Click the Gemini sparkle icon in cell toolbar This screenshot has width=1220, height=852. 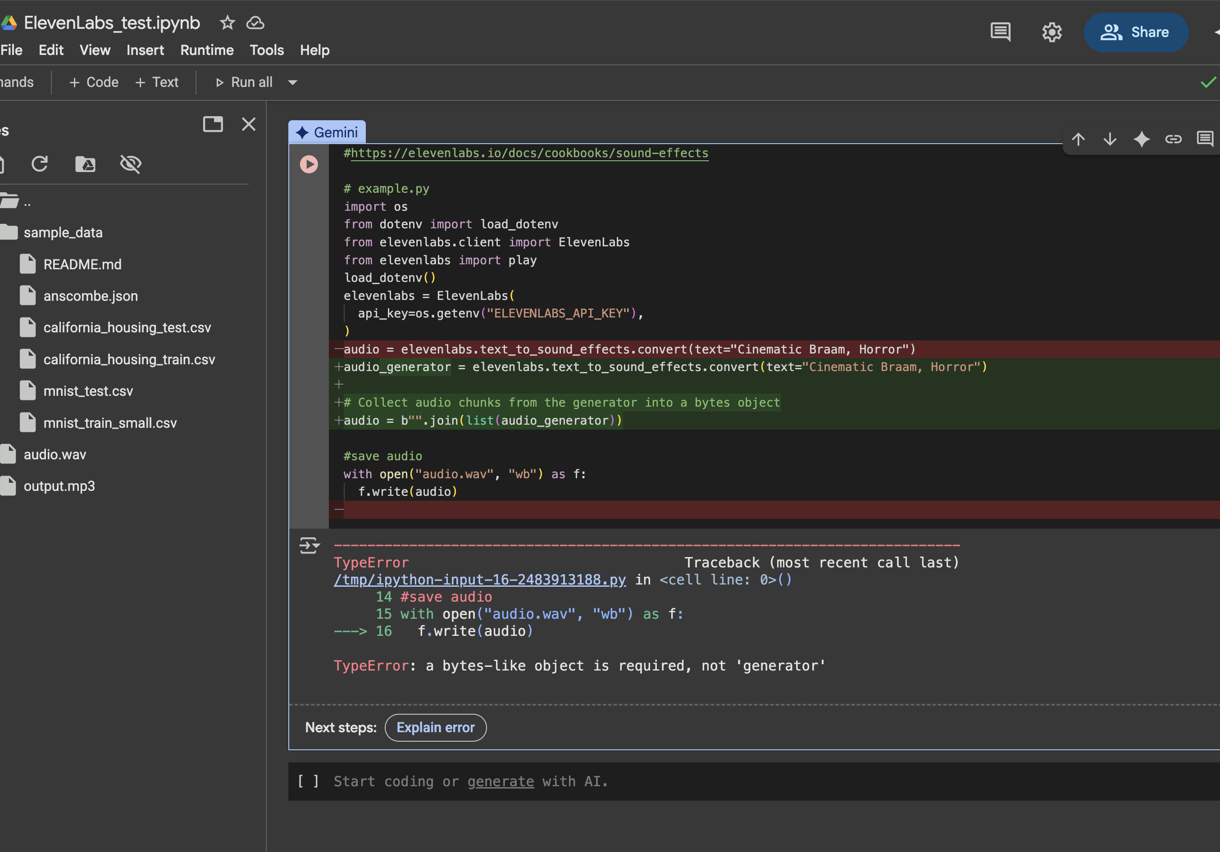click(1141, 139)
